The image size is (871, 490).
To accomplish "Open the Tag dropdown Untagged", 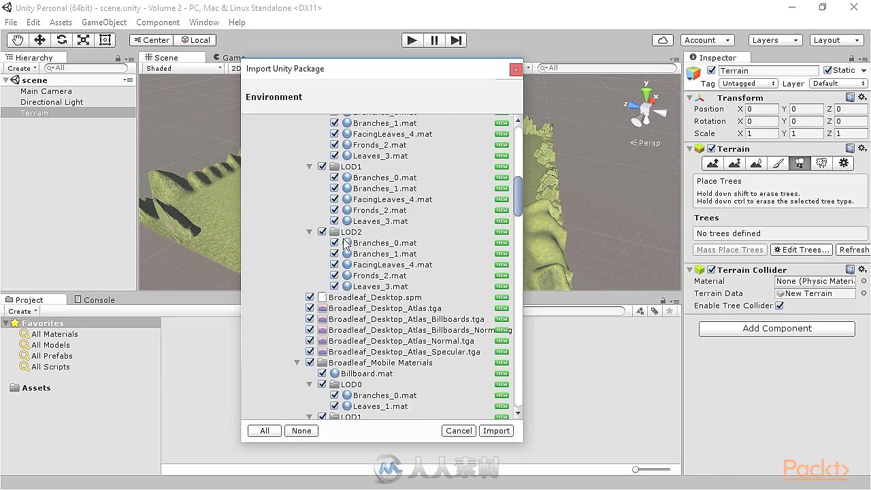I will [x=749, y=84].
